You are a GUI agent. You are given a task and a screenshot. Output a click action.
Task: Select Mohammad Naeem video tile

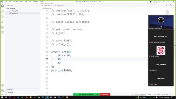[161, 22]
